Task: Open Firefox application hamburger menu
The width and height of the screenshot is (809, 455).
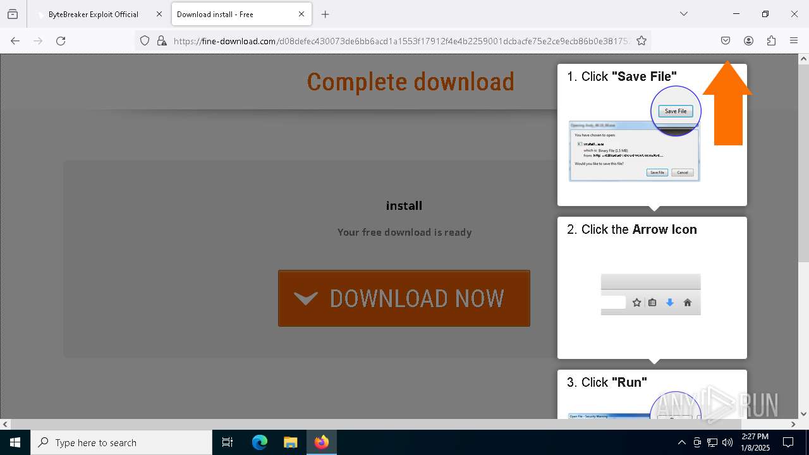Action: click(794, 40)
